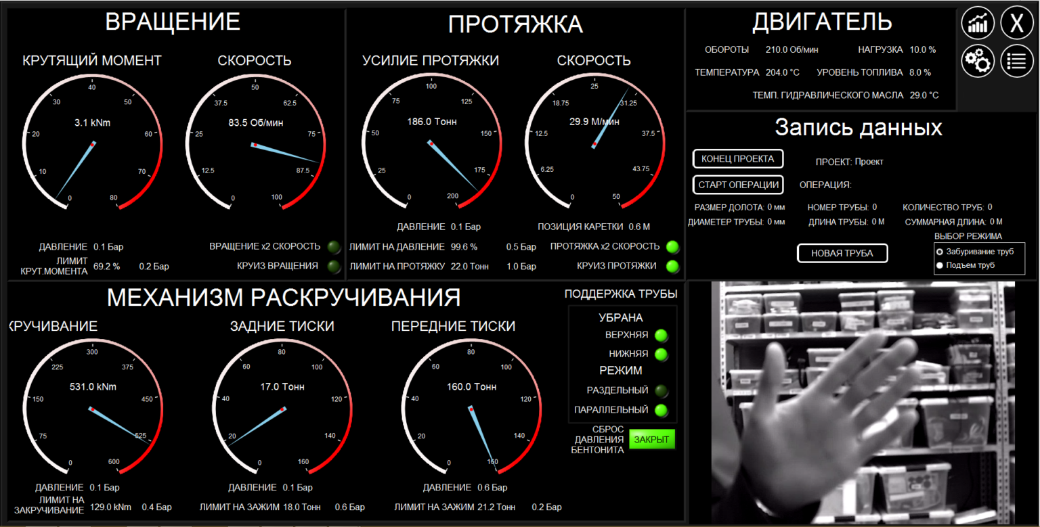This screenshot has width=1040, height=527.
Task: Open the gears settings icon
Action: (978, 61)
